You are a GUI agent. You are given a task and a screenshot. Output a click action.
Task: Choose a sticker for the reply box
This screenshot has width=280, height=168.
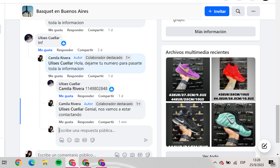[x=93, y=140]
